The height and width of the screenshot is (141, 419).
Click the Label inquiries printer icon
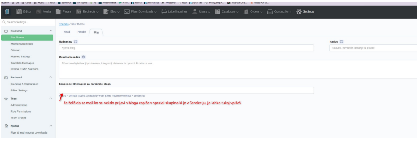(164, 12)
